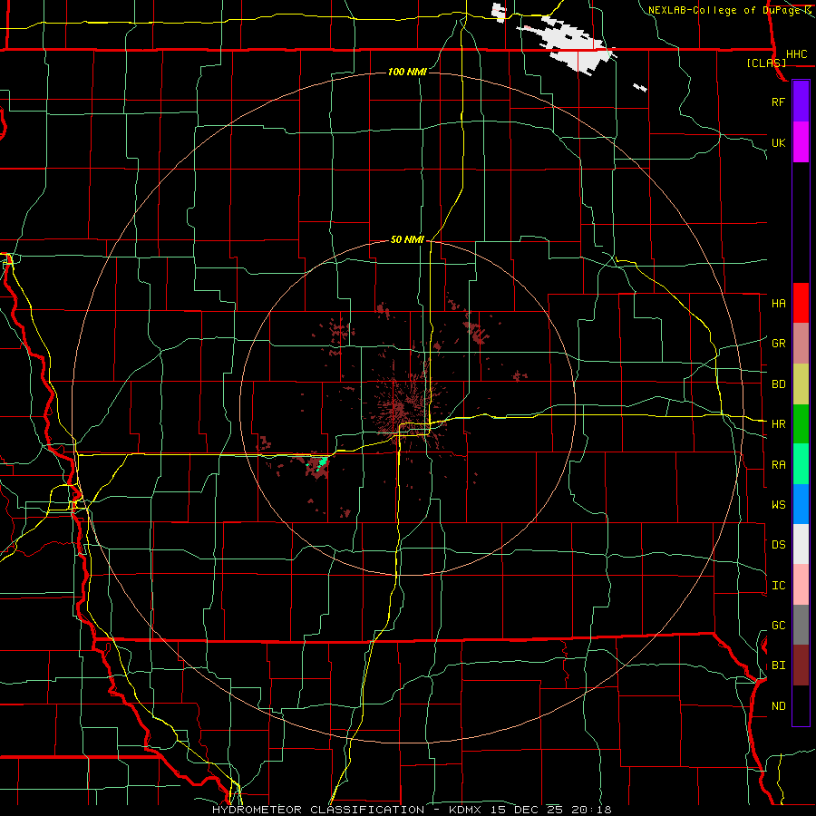This screenshot has width=816, height=816.
Task: Click the NEXLAB-College of DuPage text
Action: point(725,10)
